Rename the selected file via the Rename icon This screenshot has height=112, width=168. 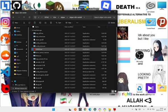click(40, 23)
